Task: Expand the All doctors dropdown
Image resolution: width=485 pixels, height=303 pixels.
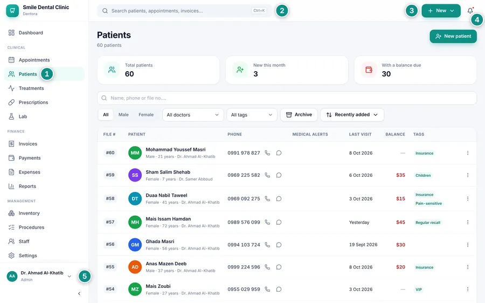Action: coord(193,115)
